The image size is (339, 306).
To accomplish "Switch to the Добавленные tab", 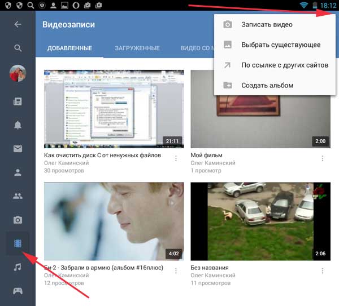I will coord(69,48).
